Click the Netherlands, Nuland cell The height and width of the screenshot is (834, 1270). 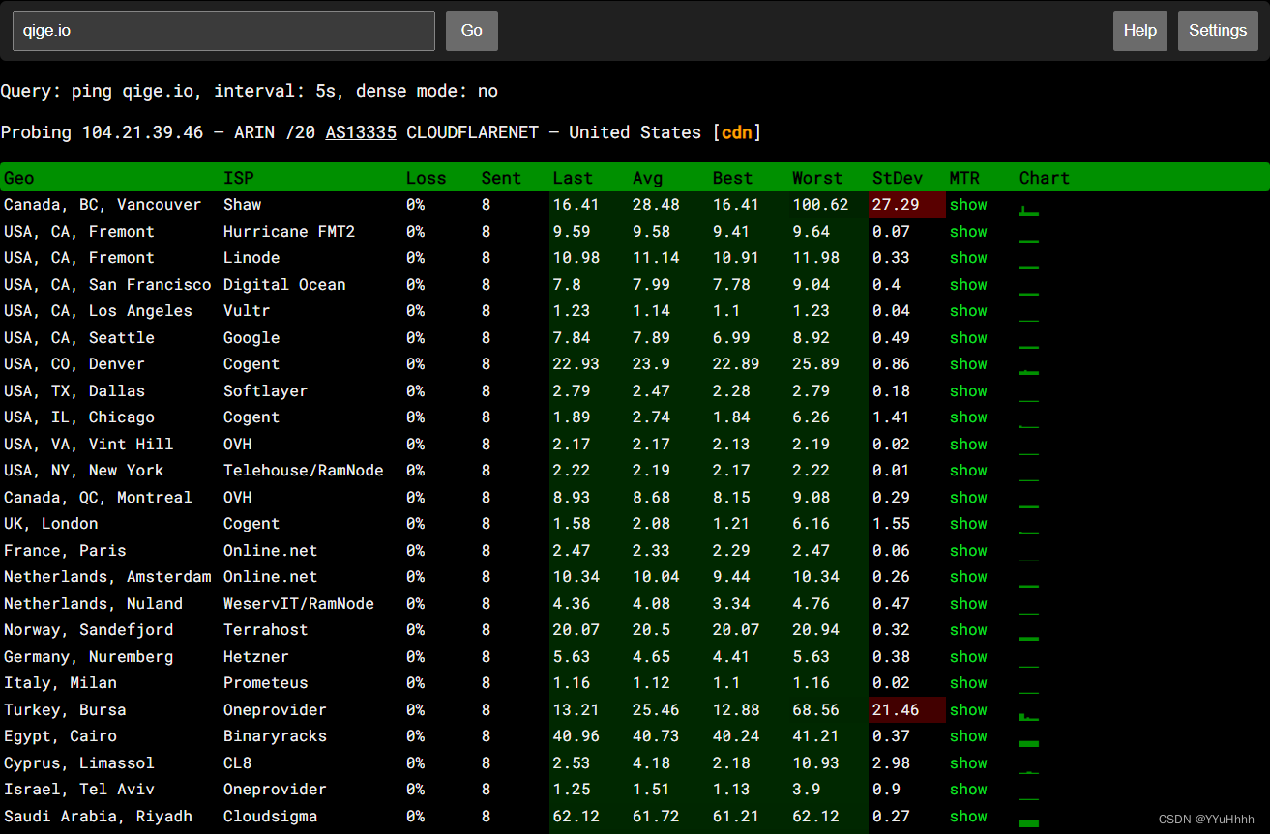tap(93, 604)
